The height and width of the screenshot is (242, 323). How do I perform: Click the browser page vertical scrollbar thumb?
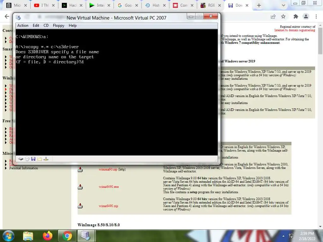click(x=320, y=41)
